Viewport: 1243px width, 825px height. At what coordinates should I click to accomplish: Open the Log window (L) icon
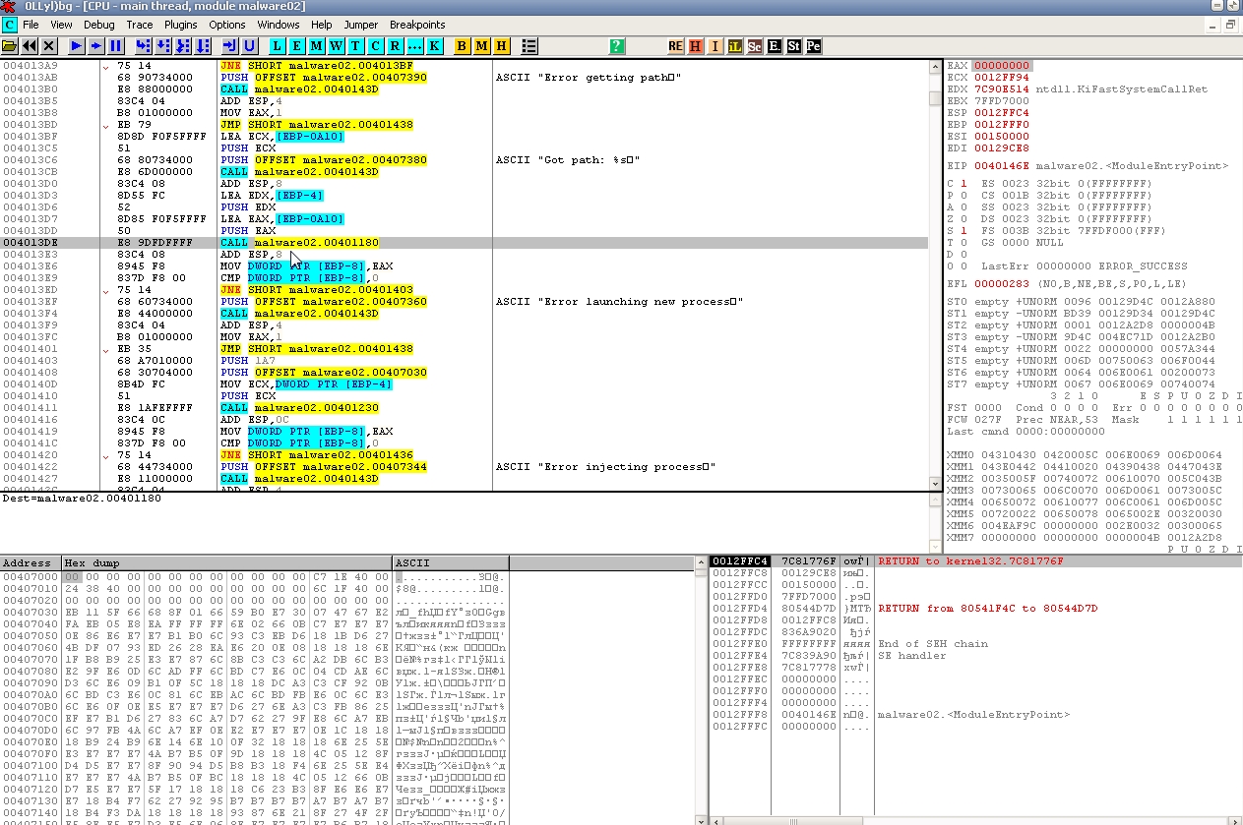(276, 46)
